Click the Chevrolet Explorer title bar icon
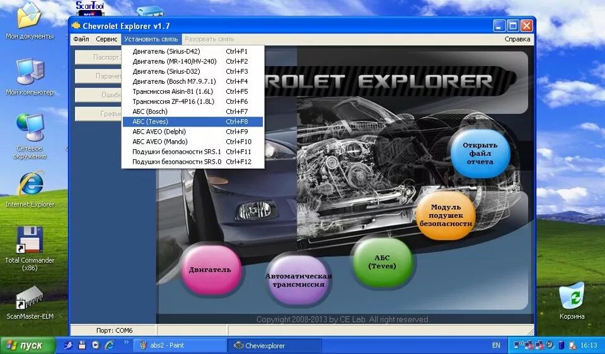605x354 pixels. click(x=76, y=26)
